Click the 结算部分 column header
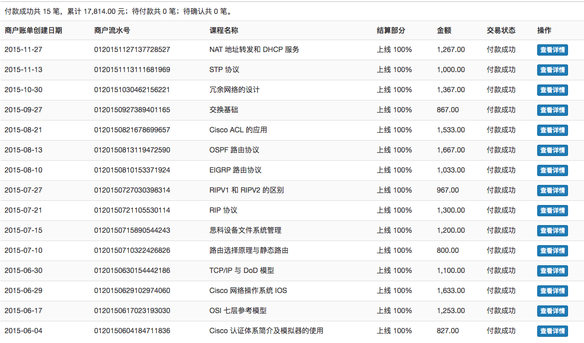The height and width of the screenshot is (343, 584). pos(391,30)
